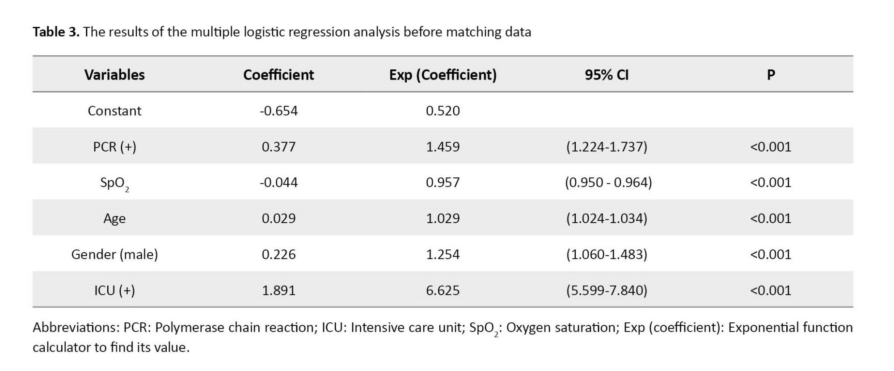Click the Age row label
The width and height of the screenshot is (894, 371).
[114, 219]
